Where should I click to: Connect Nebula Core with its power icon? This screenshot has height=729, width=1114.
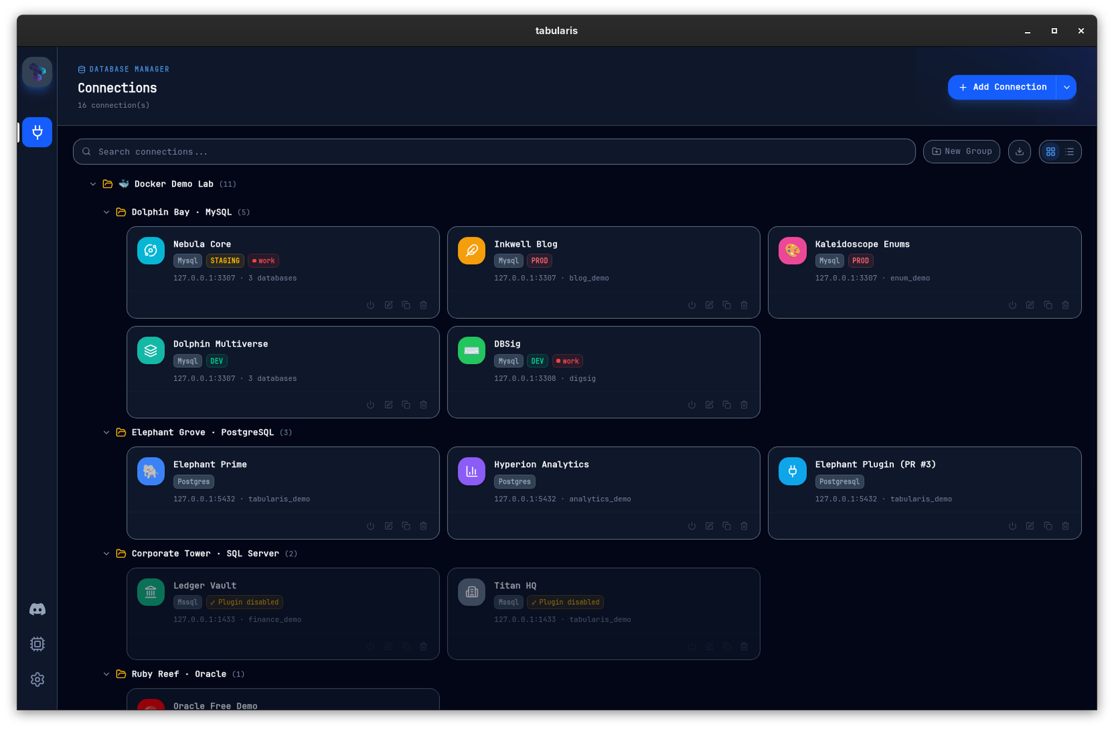coord(370,305)
